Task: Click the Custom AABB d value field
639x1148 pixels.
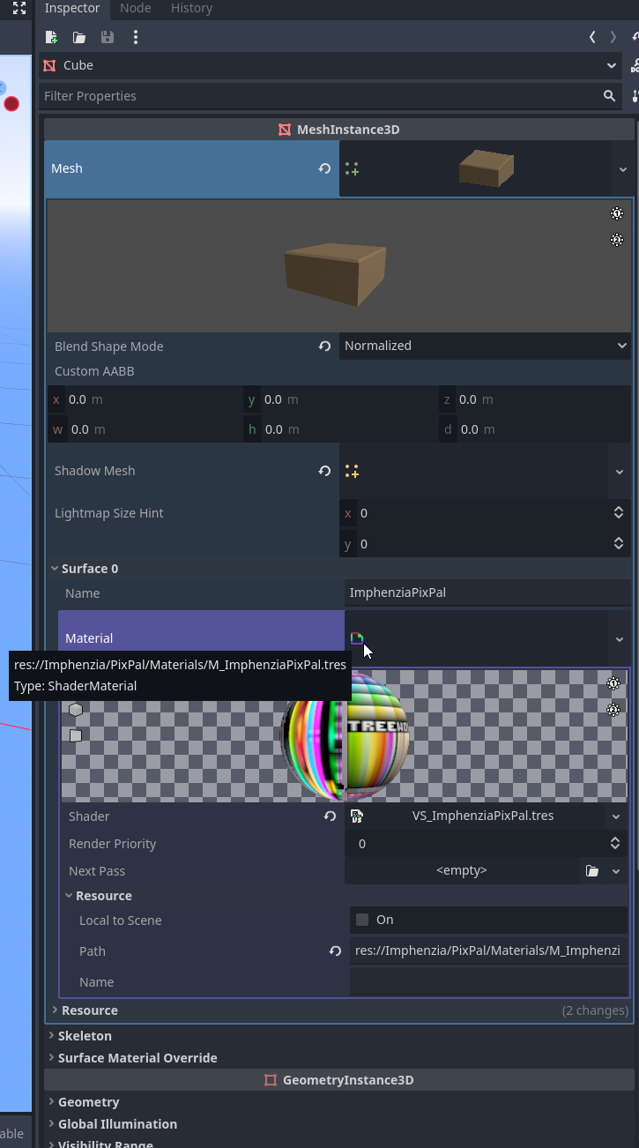Action: click(x=535, y=429)
